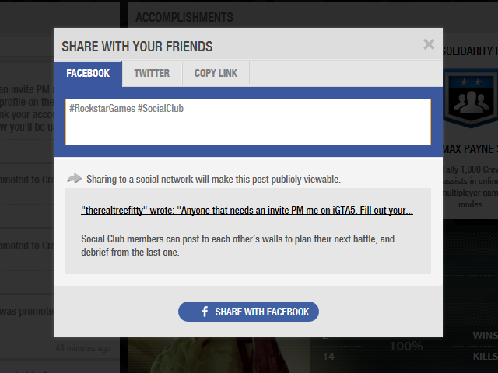Click the 44 minutes ago timestamp
This screenshot has width=498, height=373.
[x=83, y=348]
